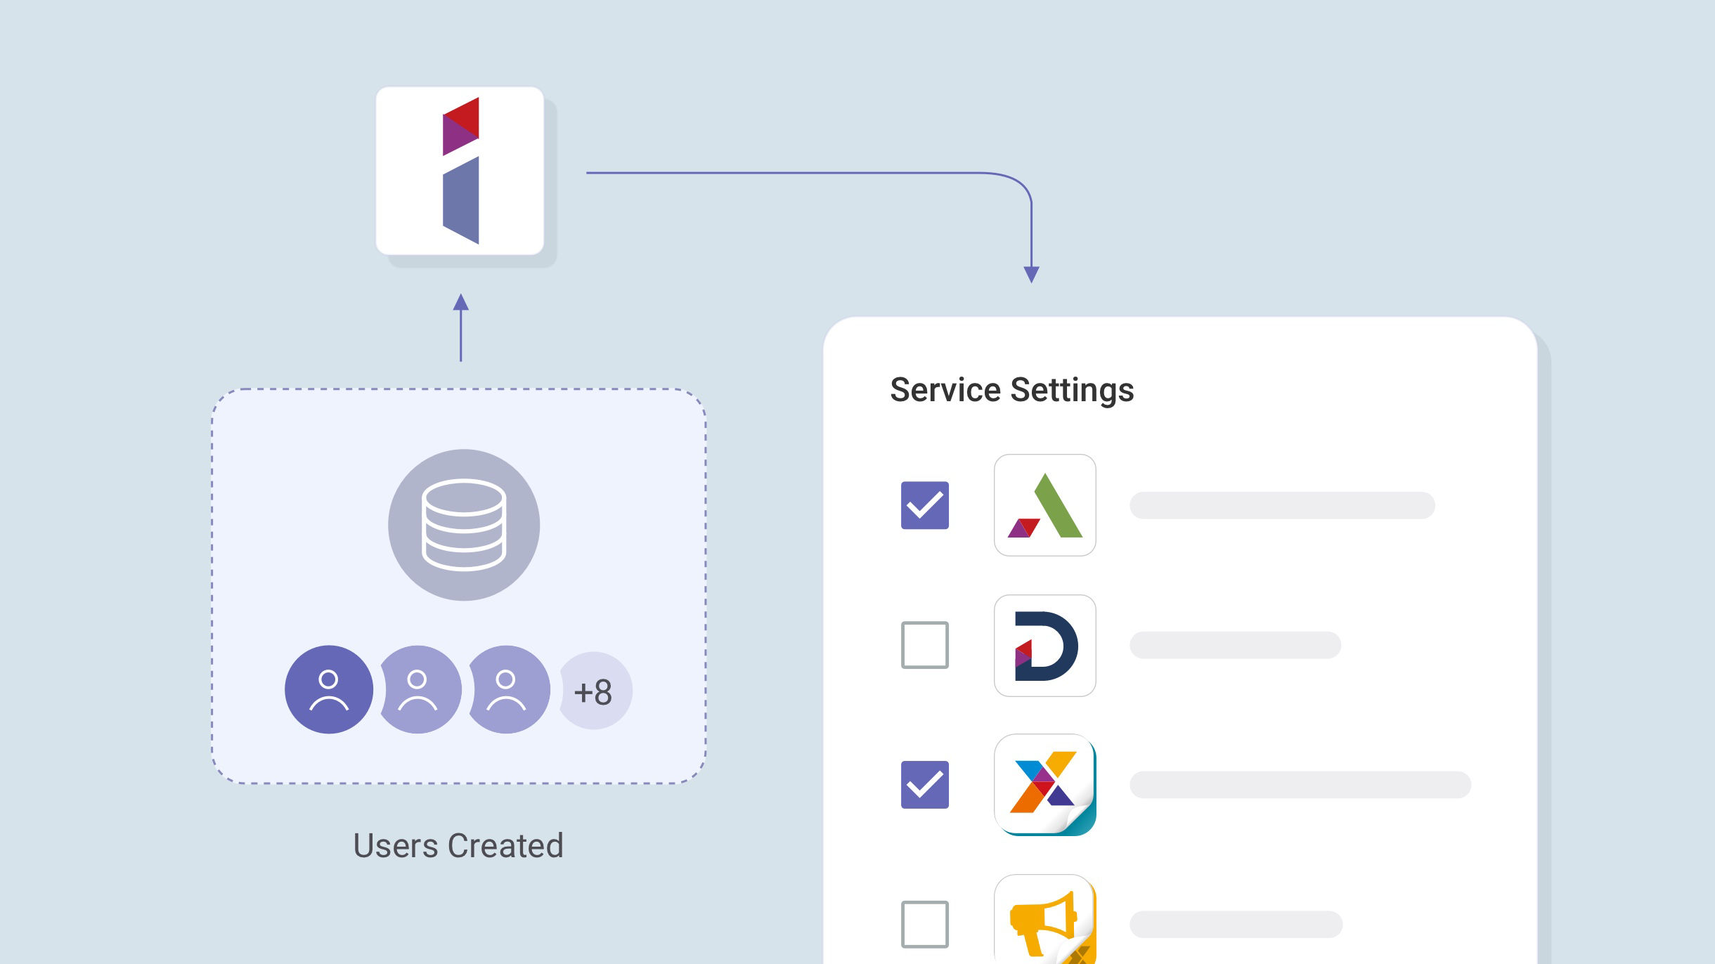Enable the checkbox next to the D service

(x=925, y=645)
